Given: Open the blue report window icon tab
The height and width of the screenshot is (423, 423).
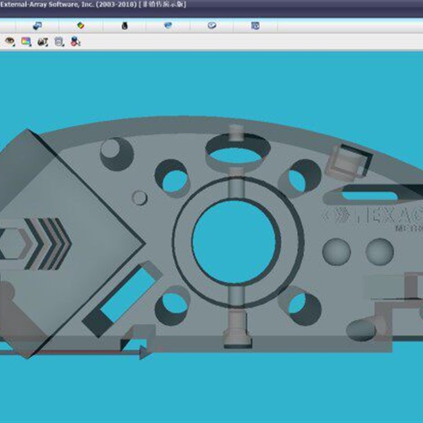Looking at the screenshot, I should 255,25.
